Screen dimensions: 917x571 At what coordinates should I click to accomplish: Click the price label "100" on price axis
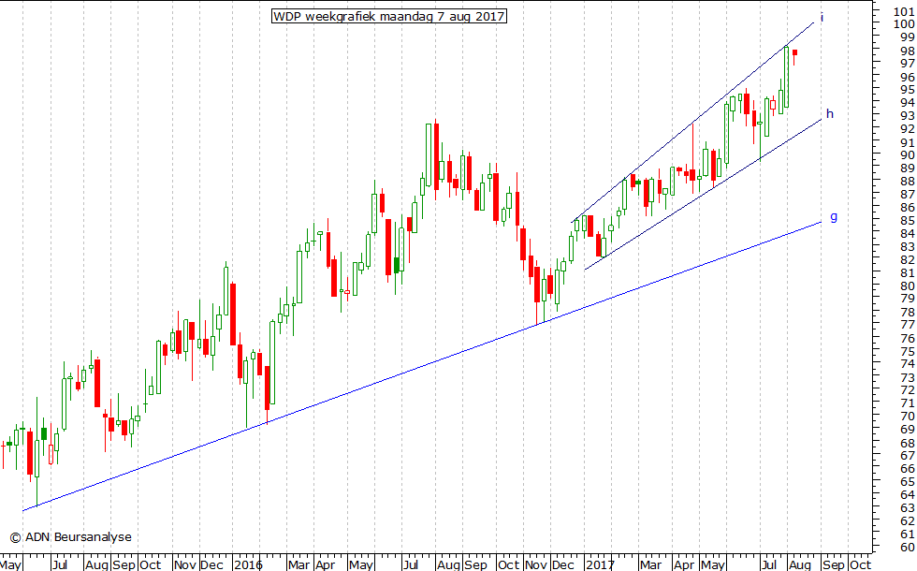click(x=904, y=24)
